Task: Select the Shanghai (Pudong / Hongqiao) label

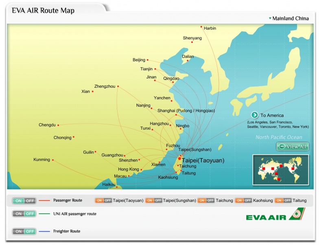Action: (186, 111)
